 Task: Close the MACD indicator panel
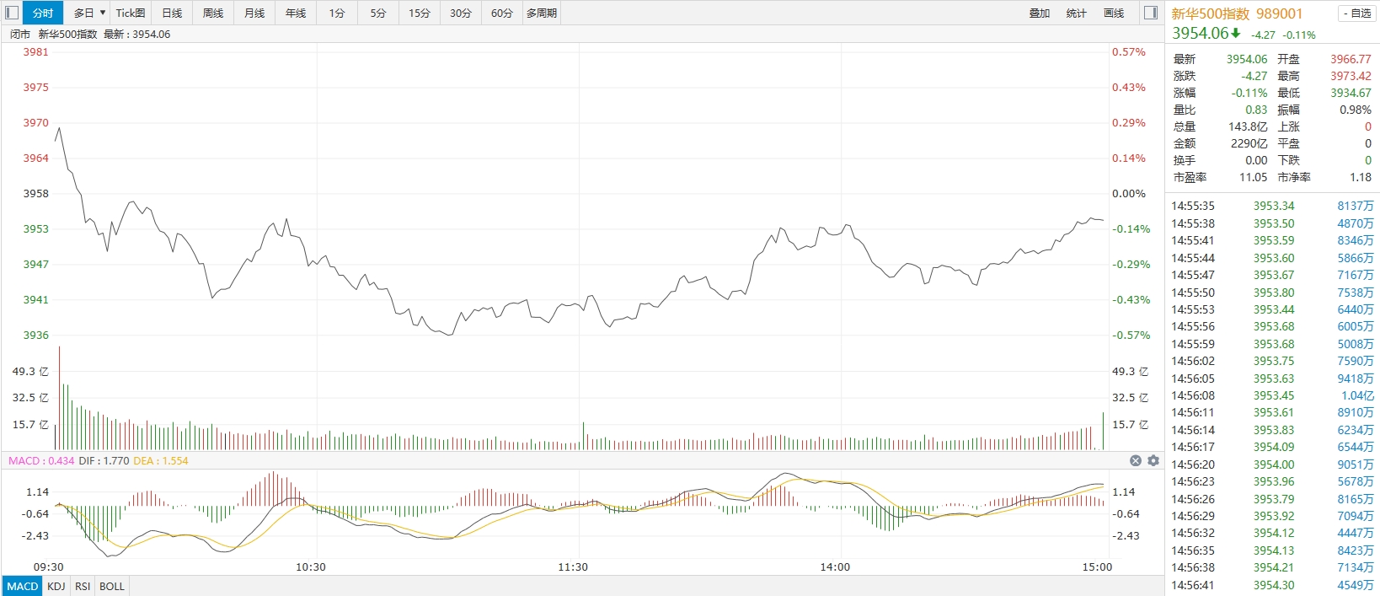coord(1136,460)
